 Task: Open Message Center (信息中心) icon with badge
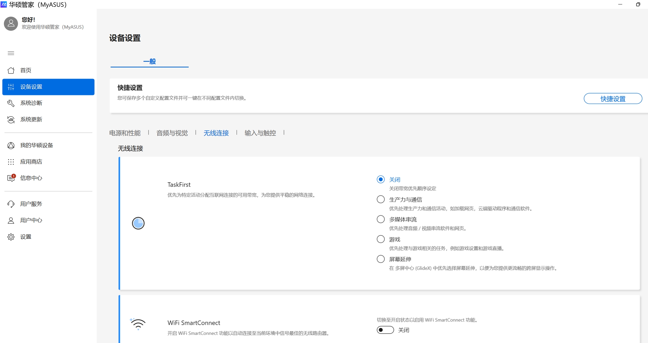11,178
